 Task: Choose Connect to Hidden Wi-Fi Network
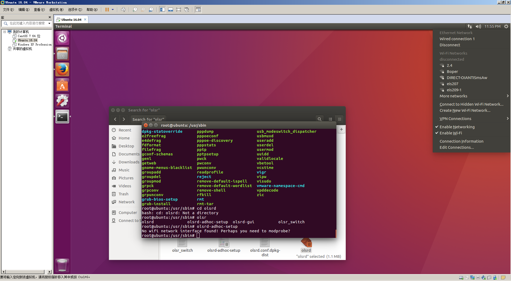(471, 104)
